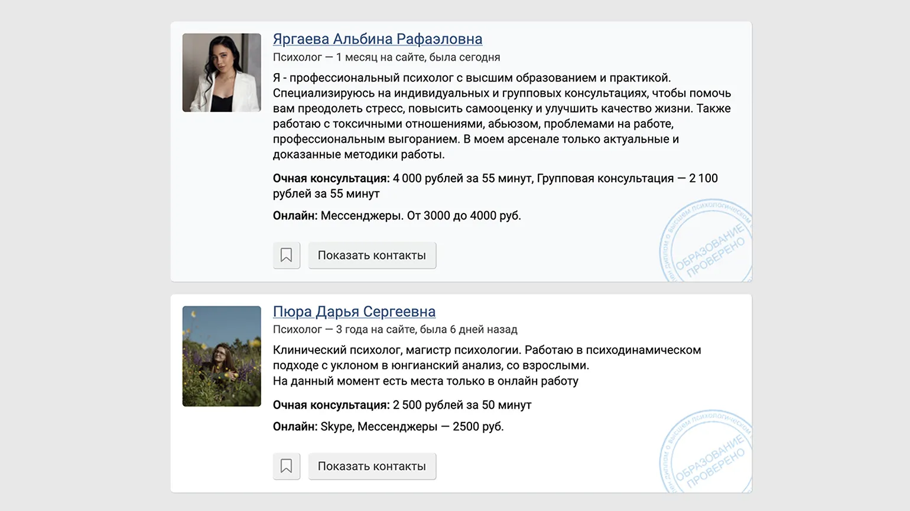
Task: Bookmark Пюра Дарья Сергеевна's profile
Action: [x=286, y=466]
